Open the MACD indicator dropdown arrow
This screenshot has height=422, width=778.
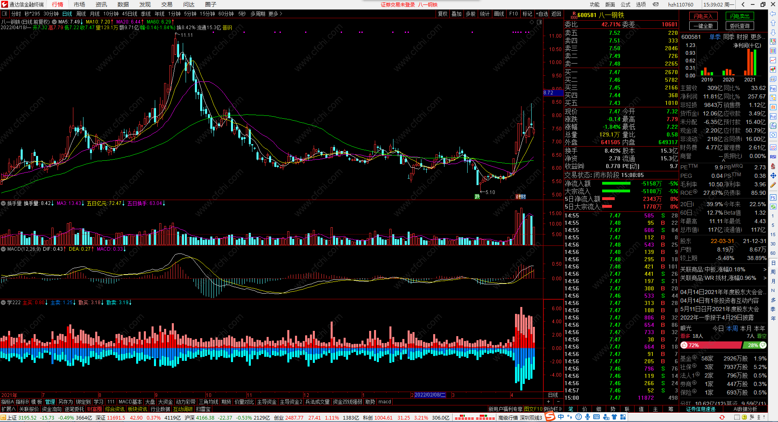tap(3, 249)
